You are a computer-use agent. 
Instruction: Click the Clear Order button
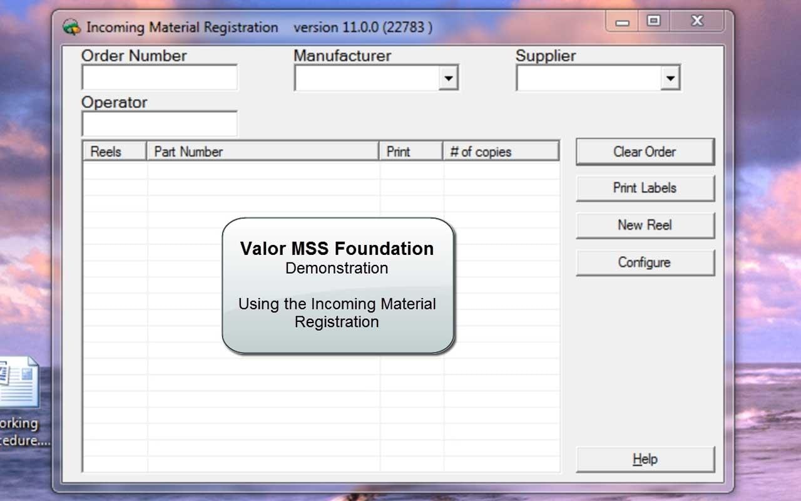pos(645,152)
